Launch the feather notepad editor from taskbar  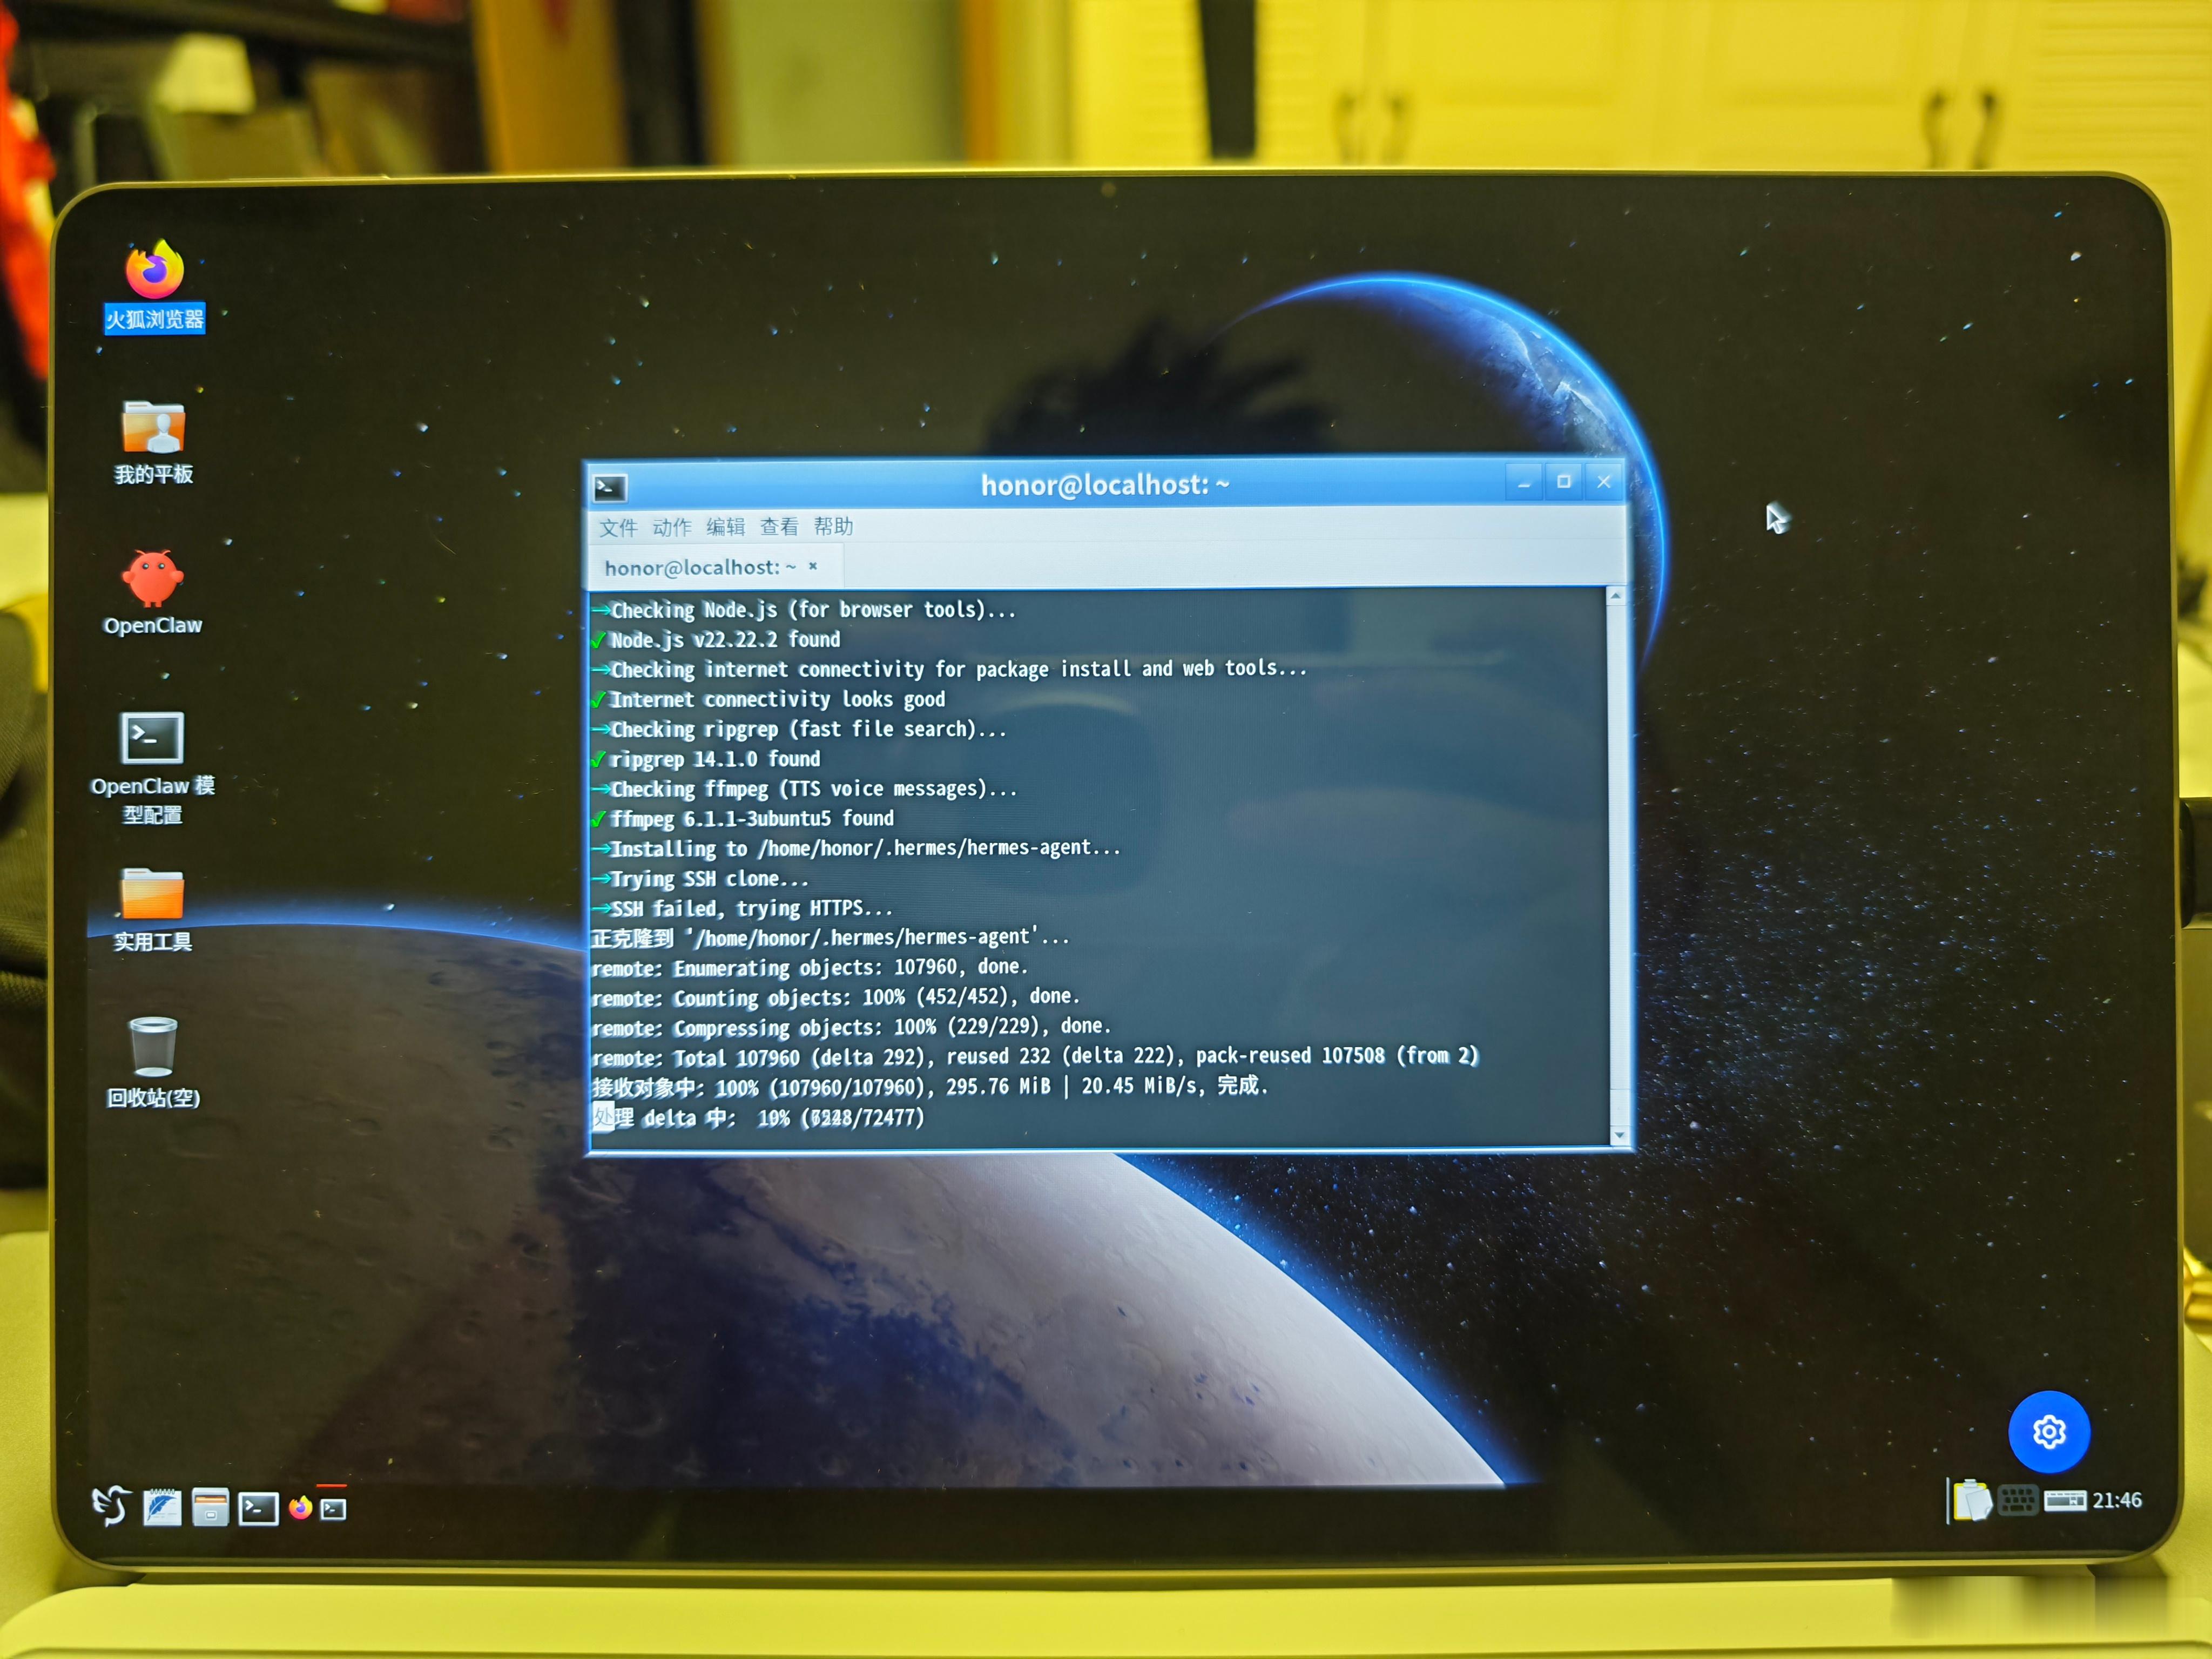coord(162,1507)
